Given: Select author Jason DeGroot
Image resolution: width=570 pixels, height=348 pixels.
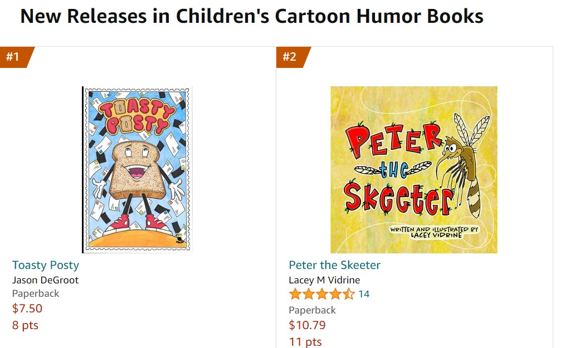Looking at the screenshot, I should pyautogui.click(x=45, y=280).
